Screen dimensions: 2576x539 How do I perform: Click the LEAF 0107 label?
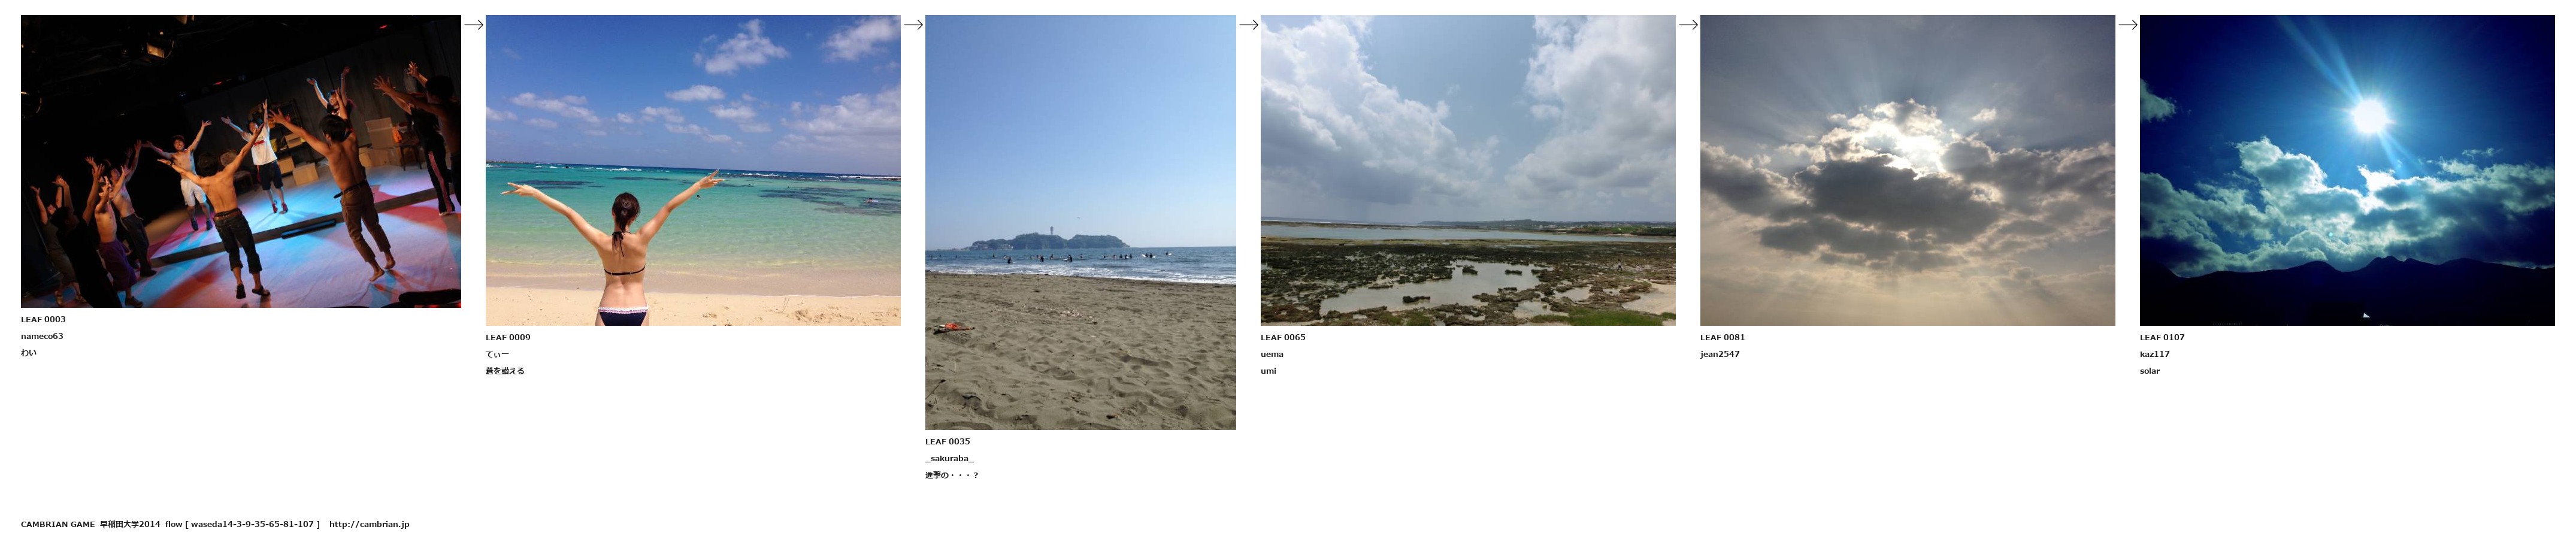(2162, 337)
